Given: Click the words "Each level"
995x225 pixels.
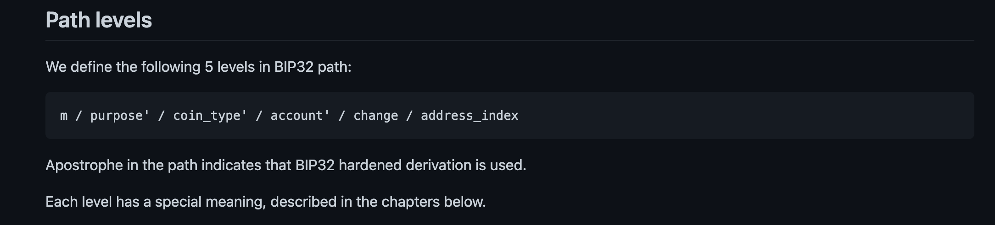Looking at the screenshot, I should [x=78, y=202].
